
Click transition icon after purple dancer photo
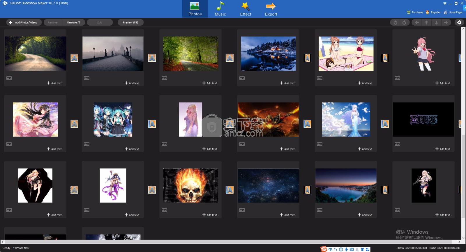point(152,190)
